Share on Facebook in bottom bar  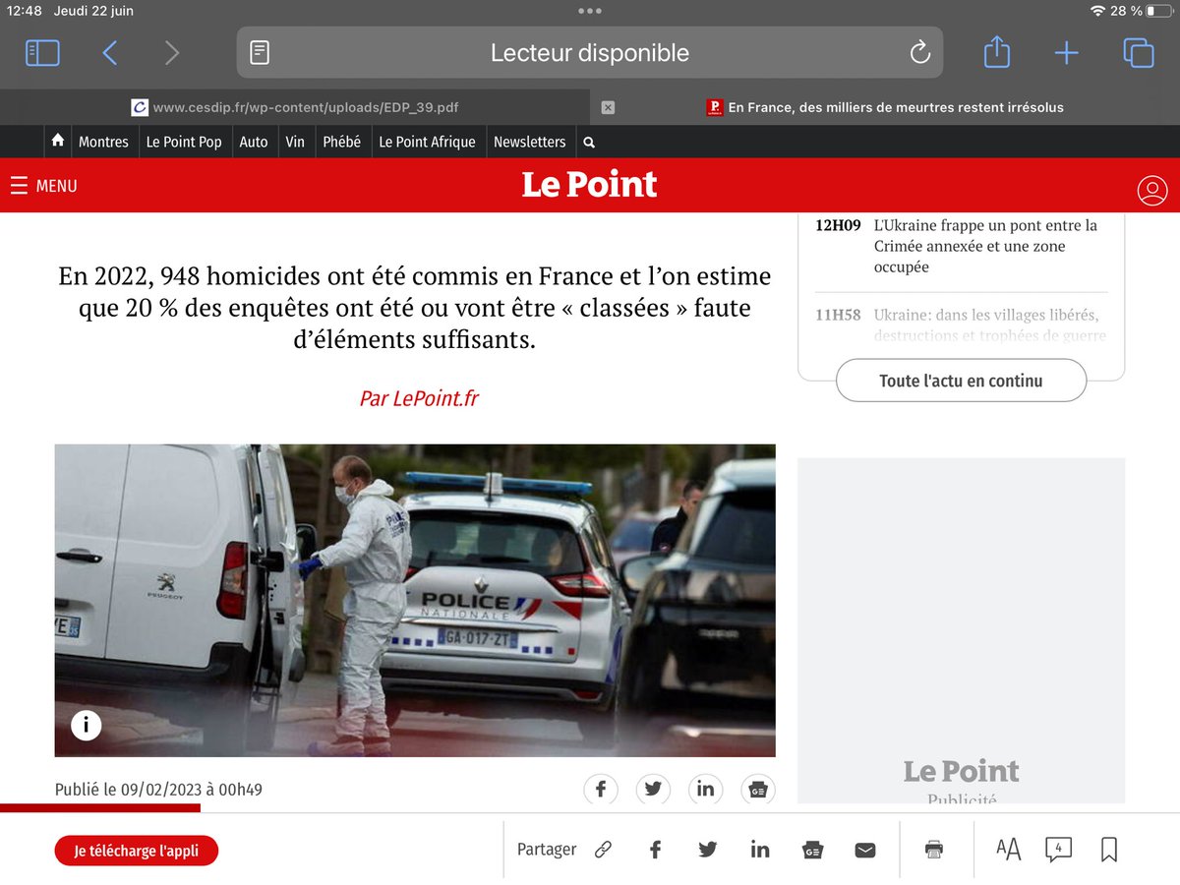tap(656, 850)
